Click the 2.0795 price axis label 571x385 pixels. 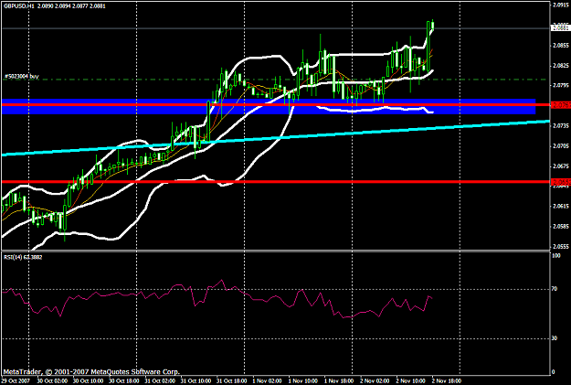561,86
